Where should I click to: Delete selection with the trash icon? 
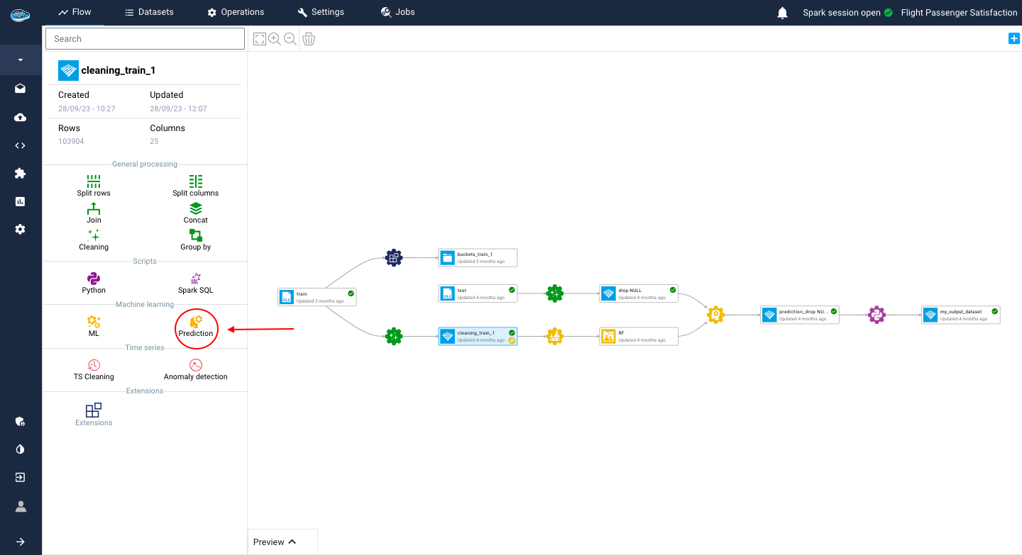coord(309,39)
